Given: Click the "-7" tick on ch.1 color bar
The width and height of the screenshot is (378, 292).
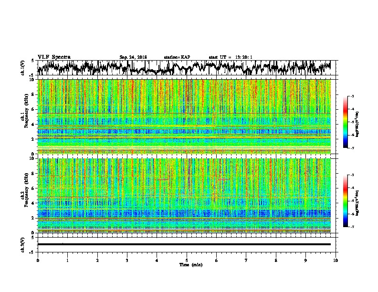Looking at the screenshot, I should click(352, 148).
